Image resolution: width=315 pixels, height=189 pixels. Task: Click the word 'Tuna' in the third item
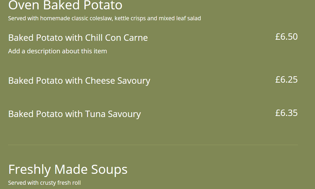(95, 114)
